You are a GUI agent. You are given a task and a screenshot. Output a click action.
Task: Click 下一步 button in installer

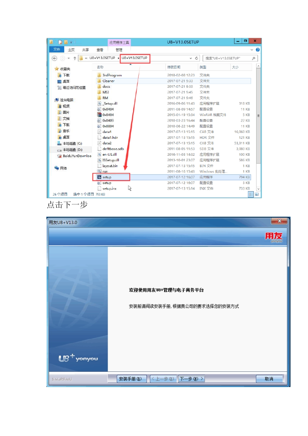[192, 379]
